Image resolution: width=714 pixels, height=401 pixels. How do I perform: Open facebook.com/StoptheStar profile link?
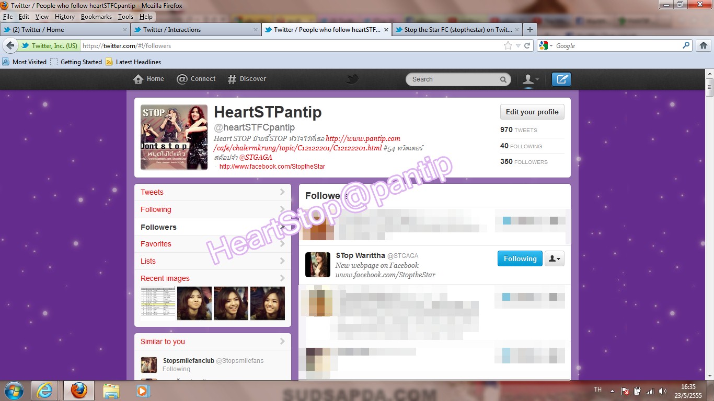click(272, 167)
